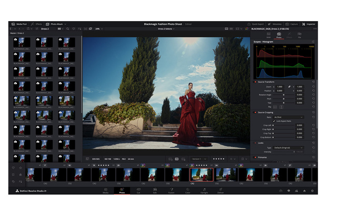This screenshot has width=337, height=217.
Task: Go to the Fairlight page
Action: (204, 191)
